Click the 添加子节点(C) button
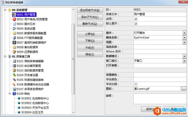This screenshot has width=188, height=117. (90, 17)
